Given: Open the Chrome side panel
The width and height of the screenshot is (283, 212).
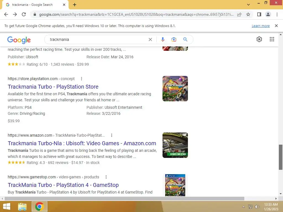Looking at the screenshot, I should point(259,14).
